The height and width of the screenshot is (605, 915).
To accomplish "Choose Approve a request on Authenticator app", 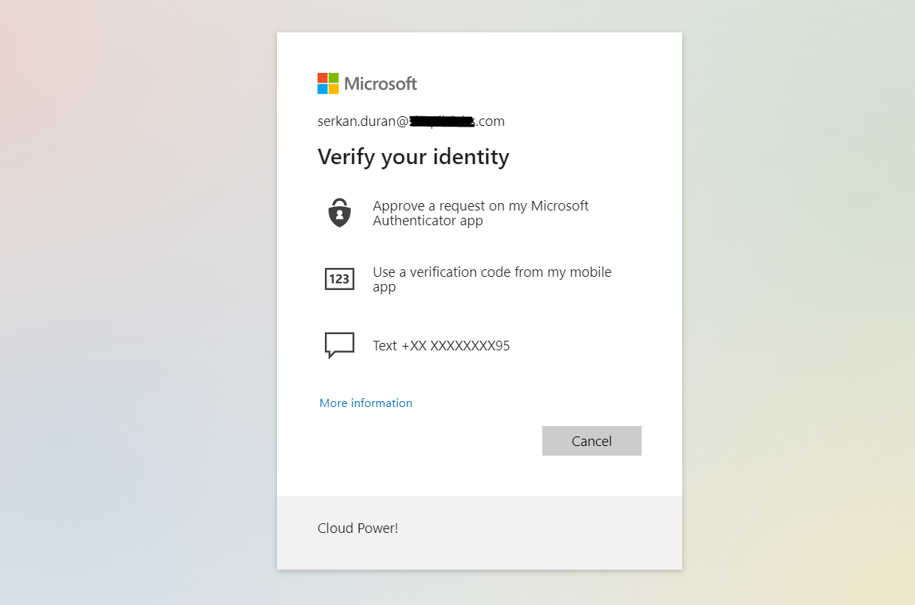I will (x=480, y=213).
